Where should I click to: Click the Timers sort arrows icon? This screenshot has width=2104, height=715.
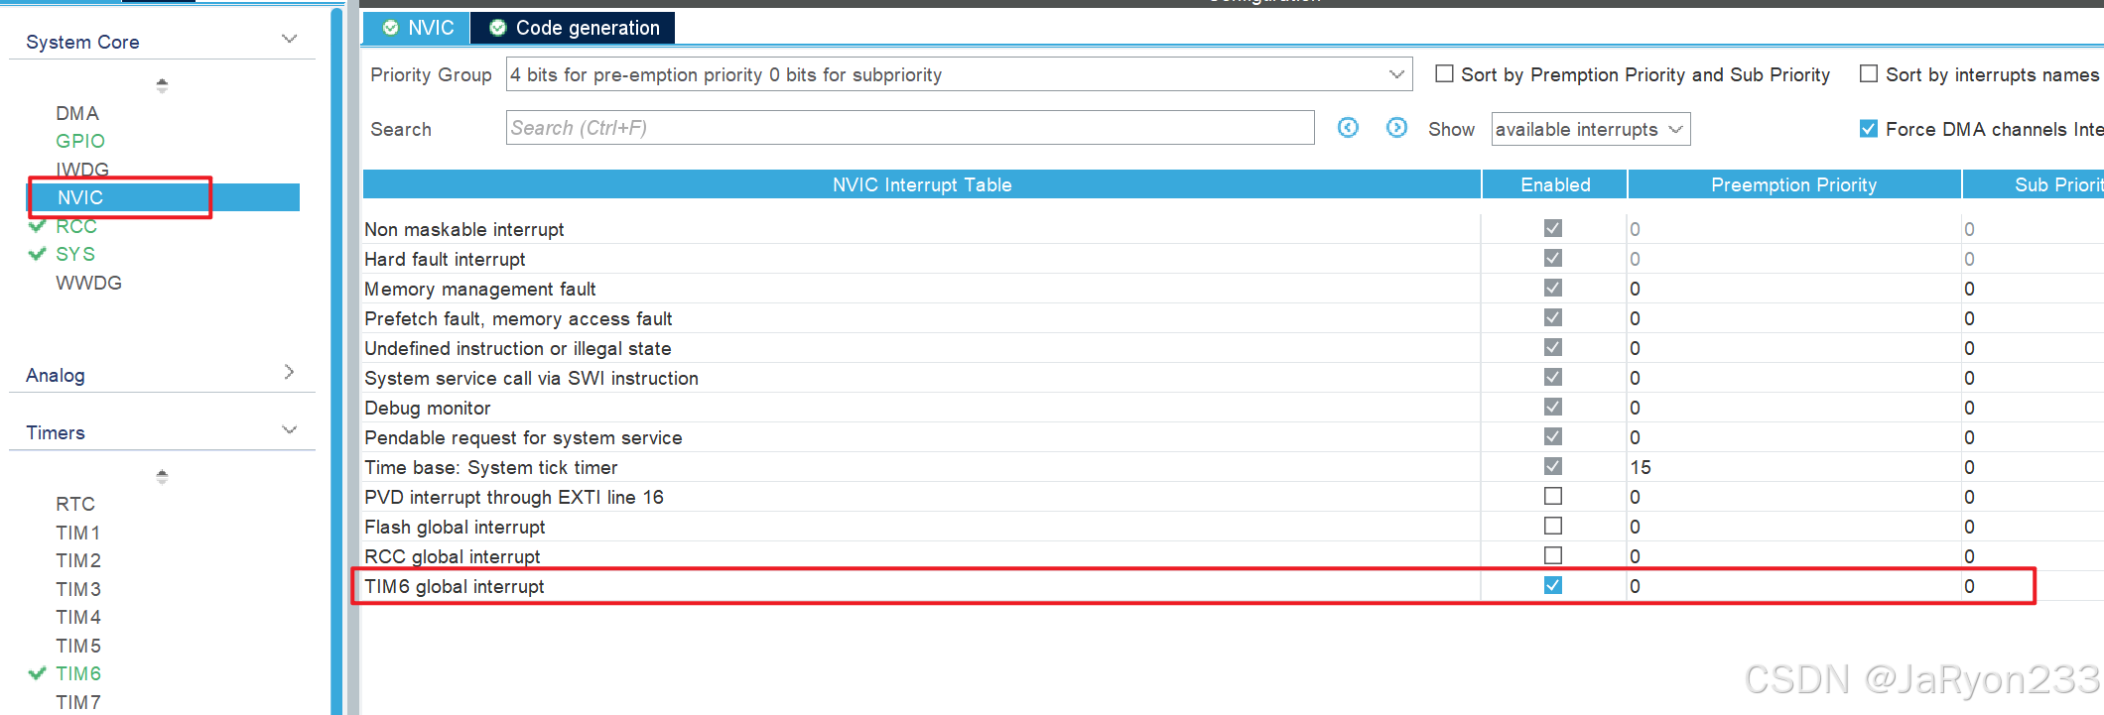coord(162,476)
